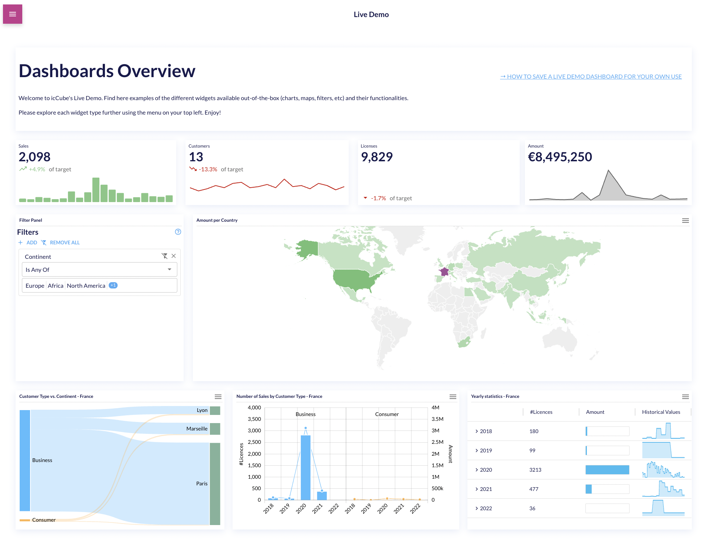The width and height of the screenshot is (713, 551).
Task: Open the Is Any Of operator dropdown
Action: coord(99,270)
